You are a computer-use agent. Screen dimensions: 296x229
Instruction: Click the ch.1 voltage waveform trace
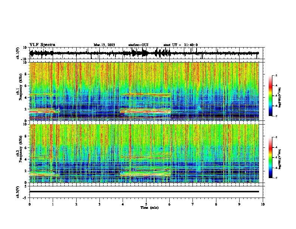pos(144,53)
